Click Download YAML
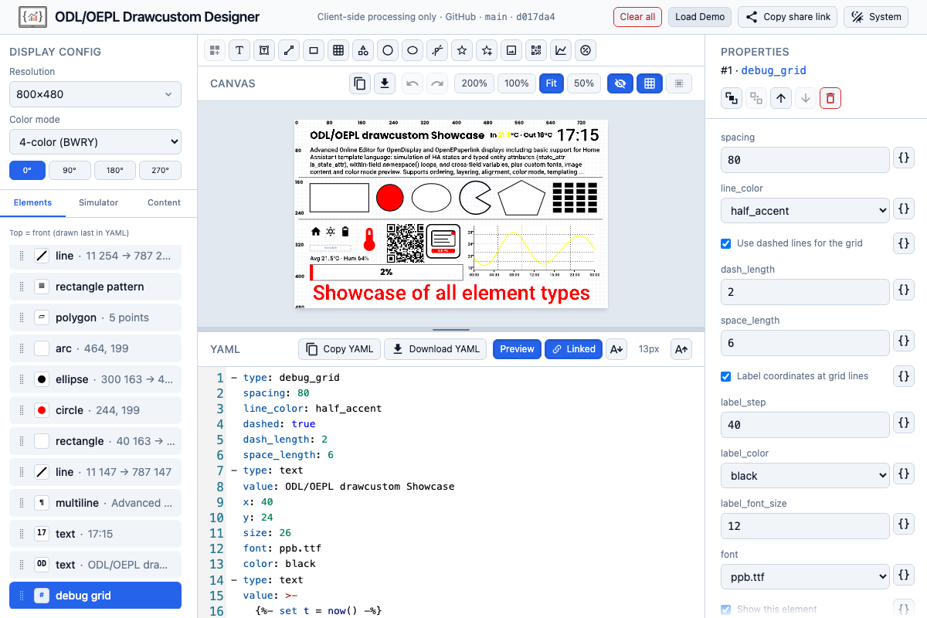 point(435,349)
